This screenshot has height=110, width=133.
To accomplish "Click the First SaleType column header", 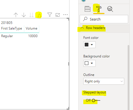I will point(12,28).
